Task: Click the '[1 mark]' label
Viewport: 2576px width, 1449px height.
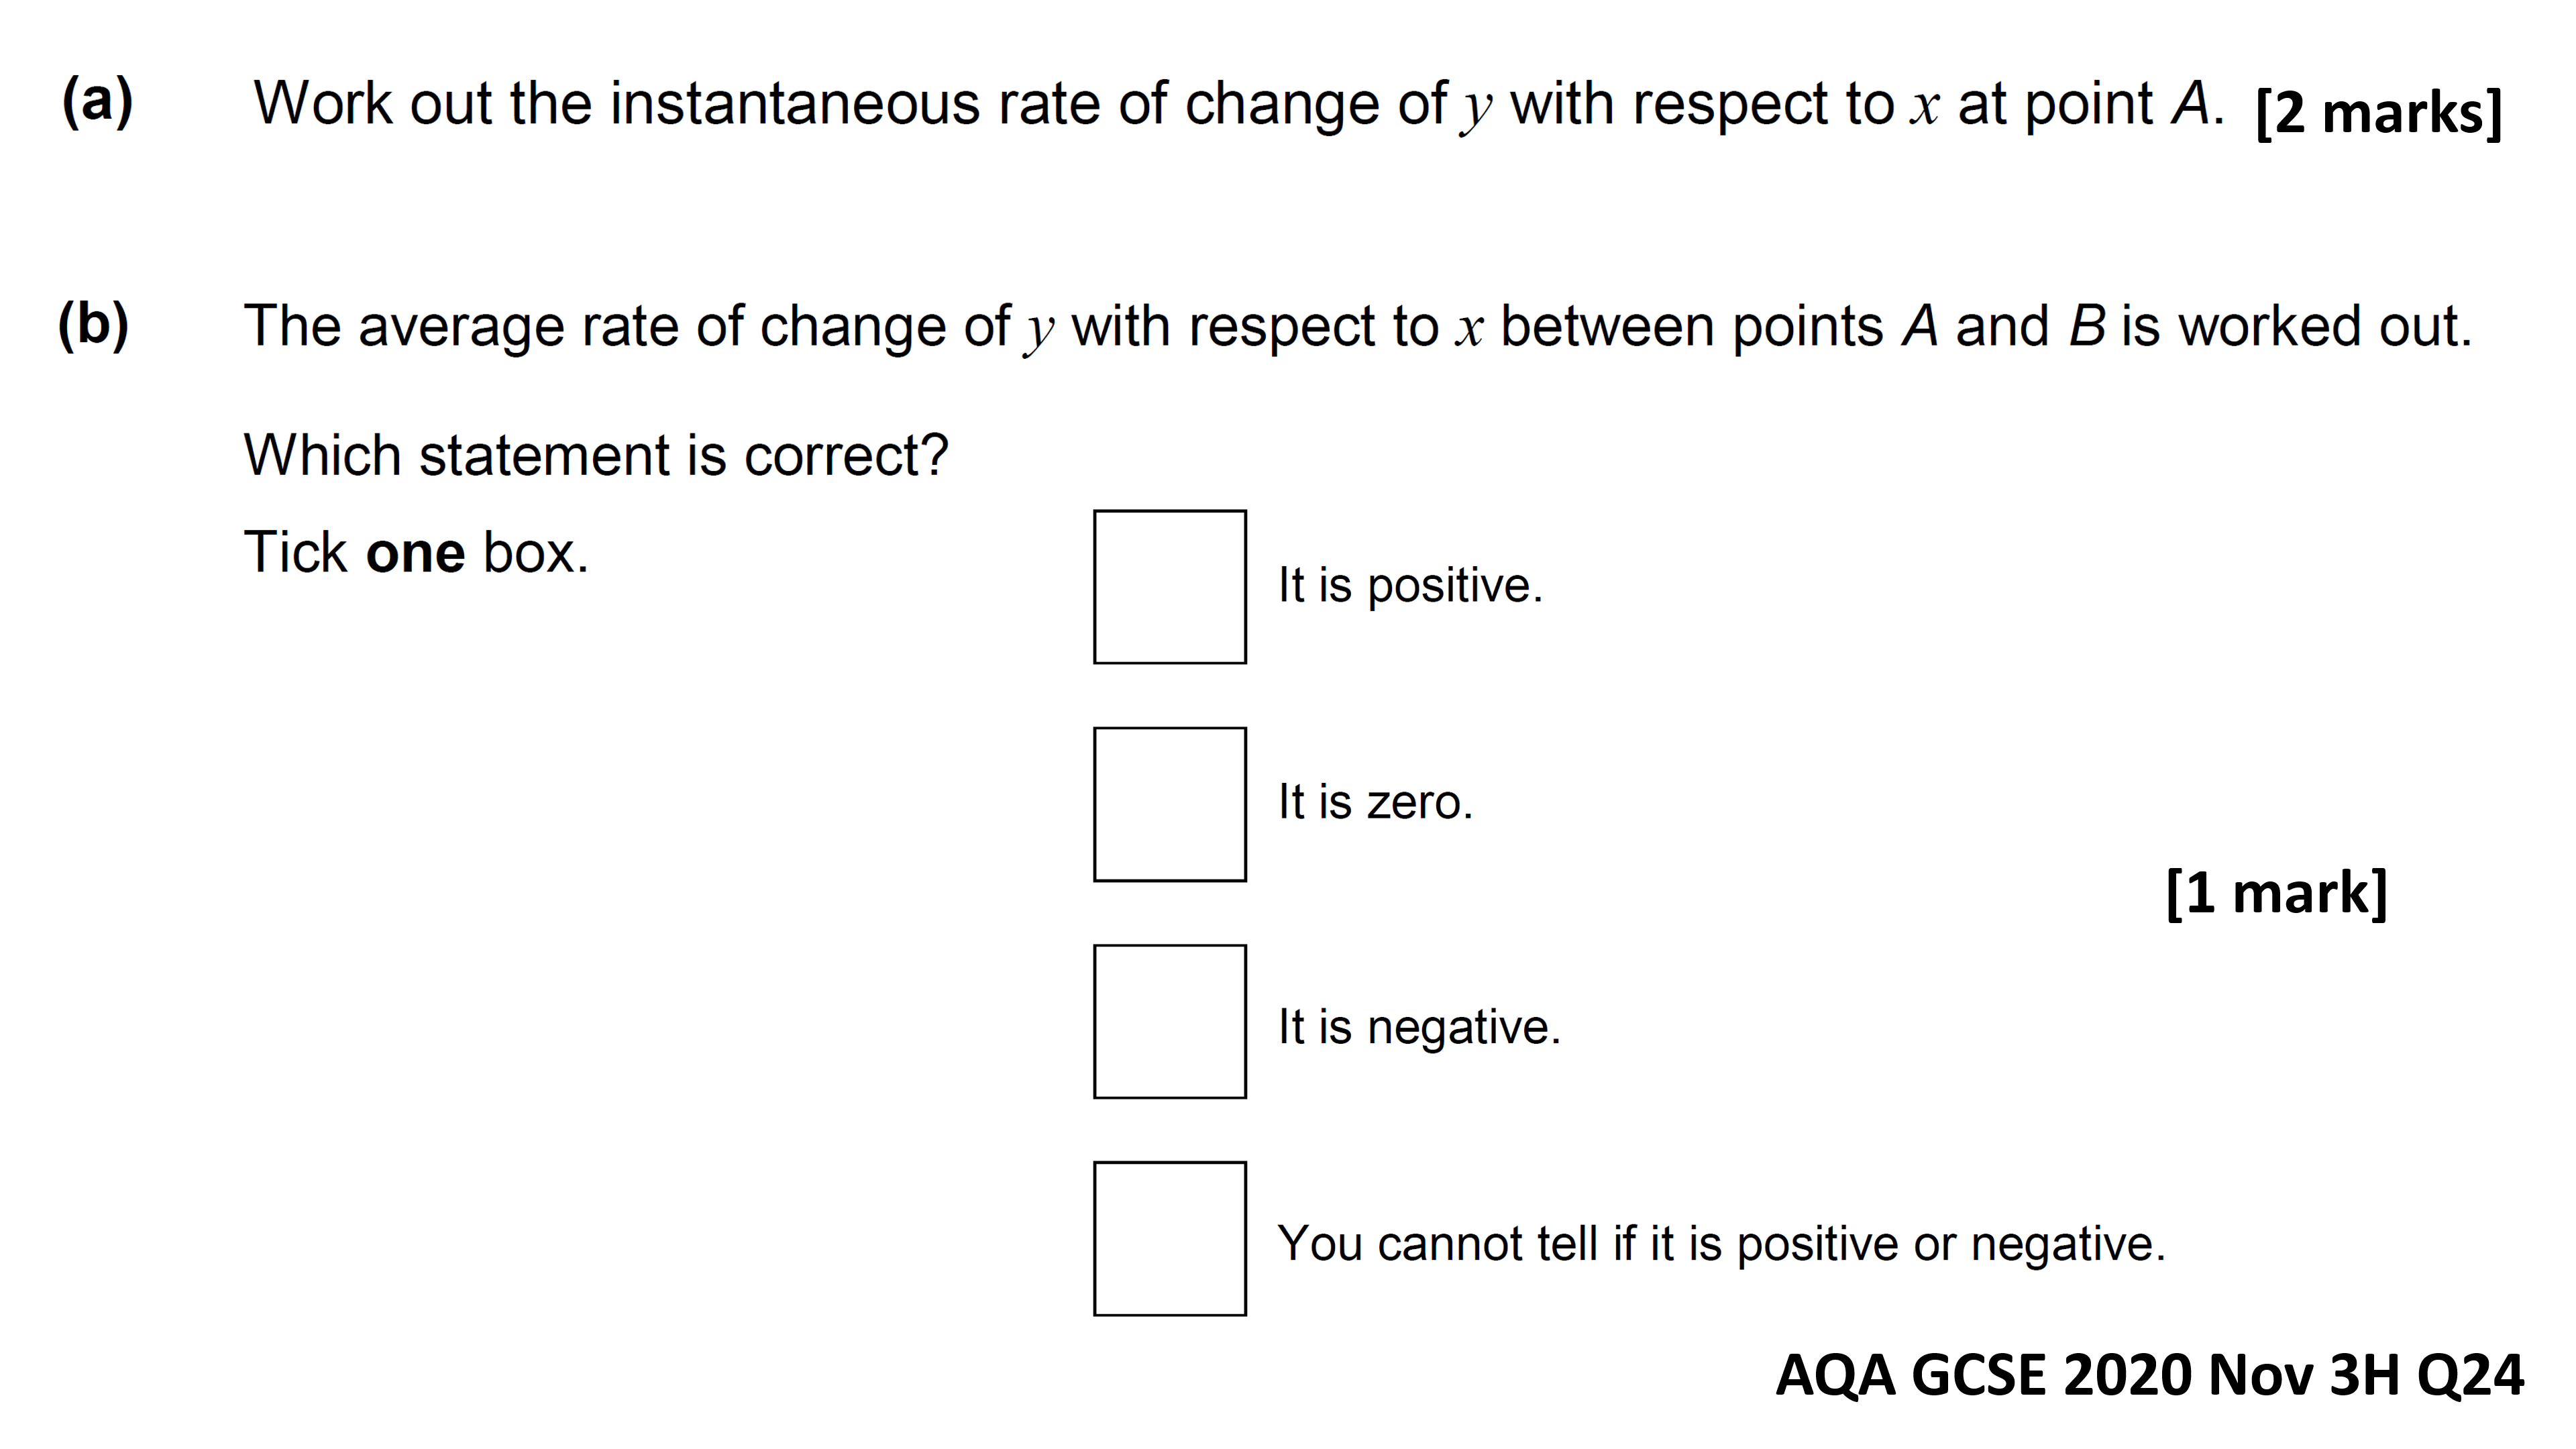Action: 2277,892
